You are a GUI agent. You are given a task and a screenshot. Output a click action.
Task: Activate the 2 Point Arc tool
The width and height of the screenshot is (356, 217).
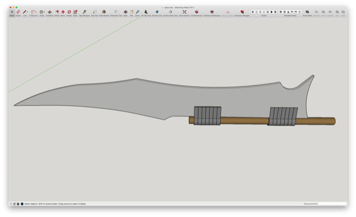click(x=33, y=12)
